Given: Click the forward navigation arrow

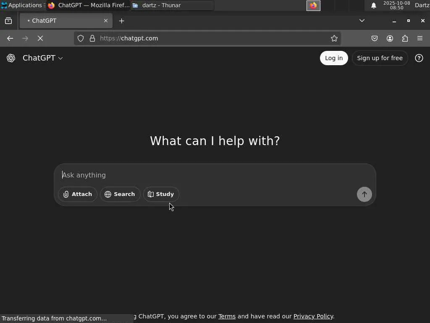Looking at the screenshot, I should tap(25, 38).
